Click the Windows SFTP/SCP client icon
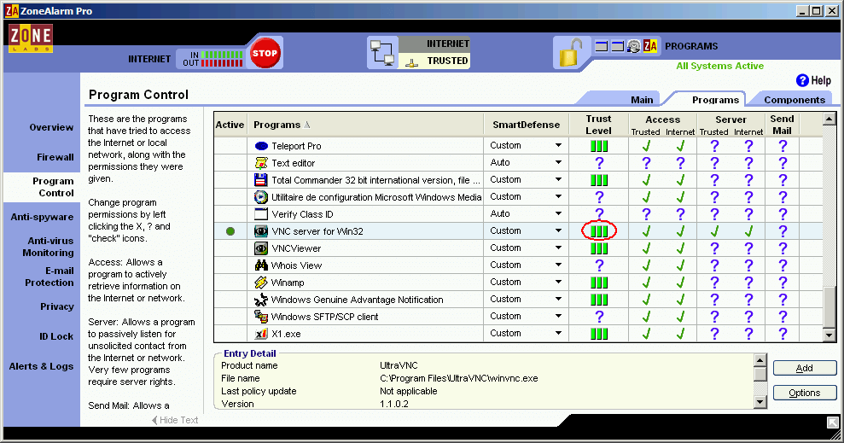The height and width of the screenshot is (443, 844). (261, 317)
